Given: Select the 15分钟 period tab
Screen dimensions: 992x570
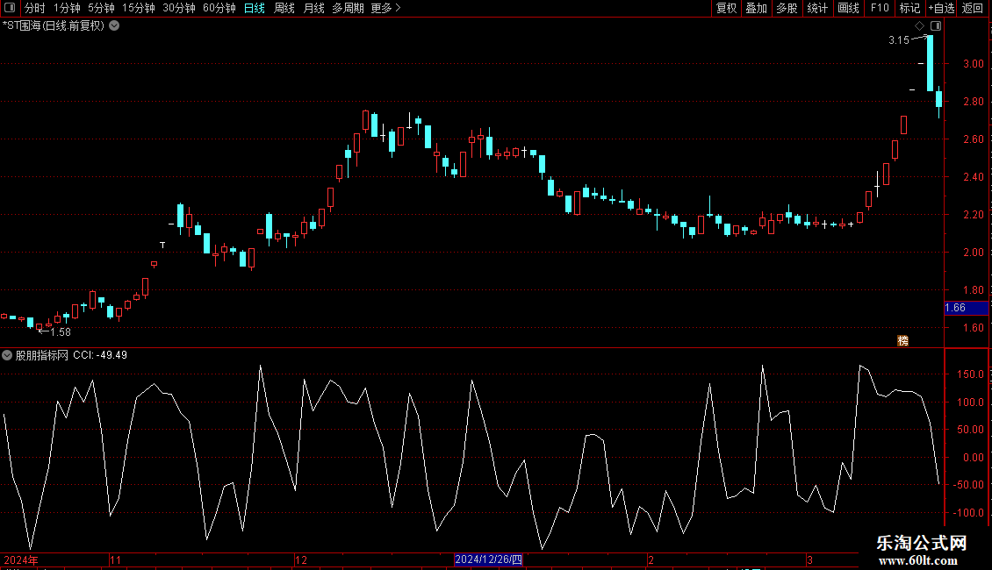Looking at the screenshot, I should click(x=138, y=8).
